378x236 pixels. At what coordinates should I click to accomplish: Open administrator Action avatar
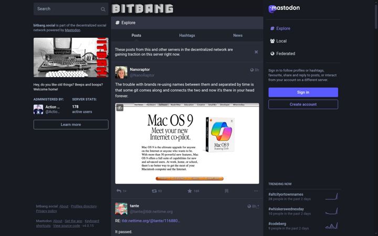[x=38, y=109]
